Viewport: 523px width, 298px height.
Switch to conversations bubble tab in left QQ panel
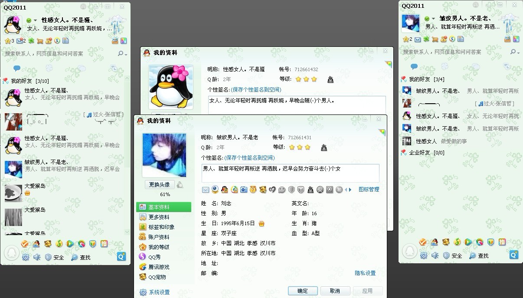[82, 68]
